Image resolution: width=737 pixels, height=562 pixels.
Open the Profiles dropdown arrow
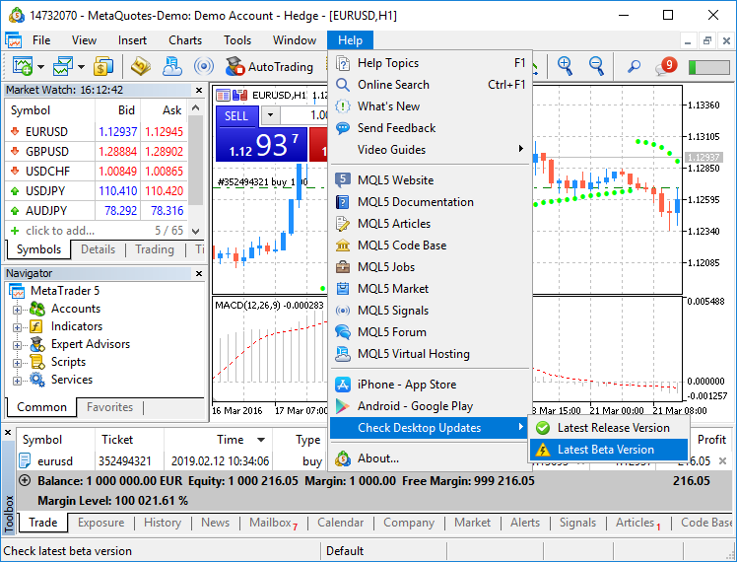tap(82, 67)
